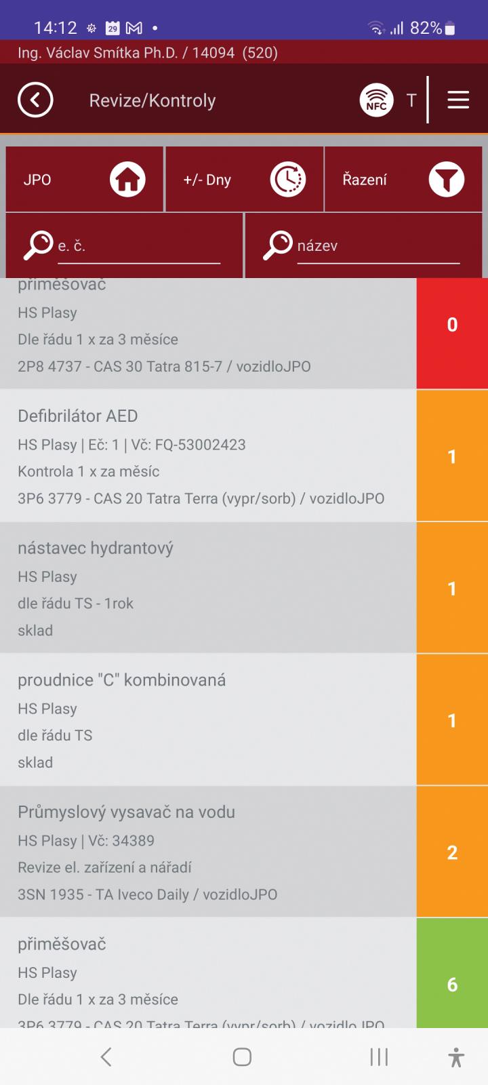Tap the Řazení filter funnel icon
The image size is (488, 1085).
tap(446, 180)
